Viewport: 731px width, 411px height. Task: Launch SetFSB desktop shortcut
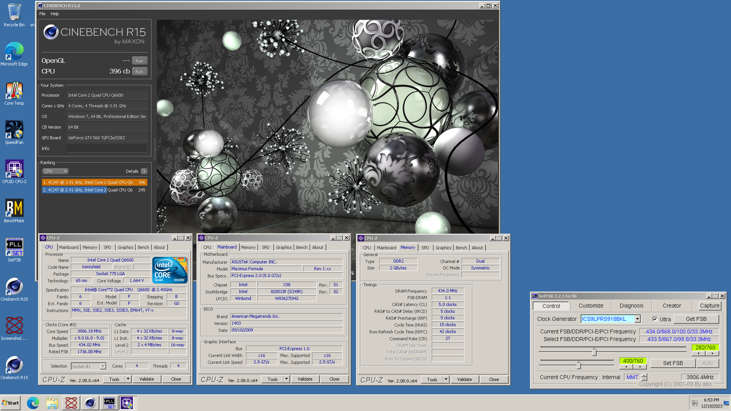pos(14,250)
